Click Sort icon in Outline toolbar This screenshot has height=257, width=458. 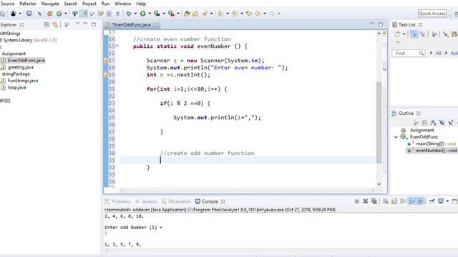pos(433,123)
